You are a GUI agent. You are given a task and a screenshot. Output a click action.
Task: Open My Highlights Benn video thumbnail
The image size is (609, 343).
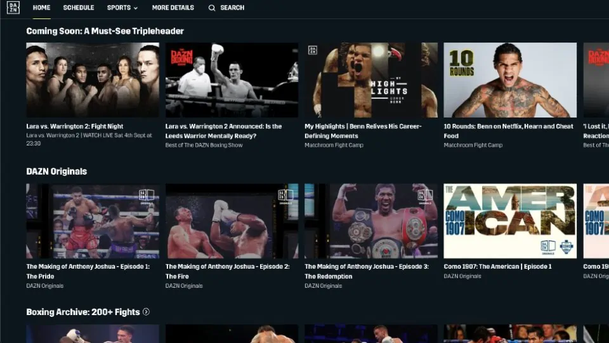pos(371,80)
